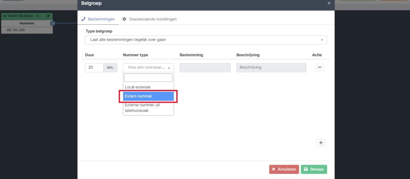This screenshot has height=179, width=410.
Task: Click the 085 786 1380 number
Action: pos(16,30)
